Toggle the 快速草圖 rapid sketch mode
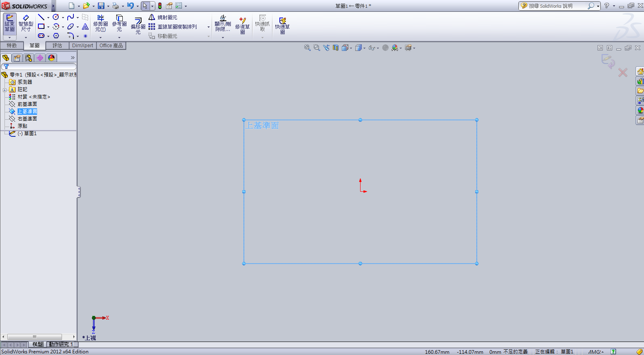644x355 pixels. 282,25
